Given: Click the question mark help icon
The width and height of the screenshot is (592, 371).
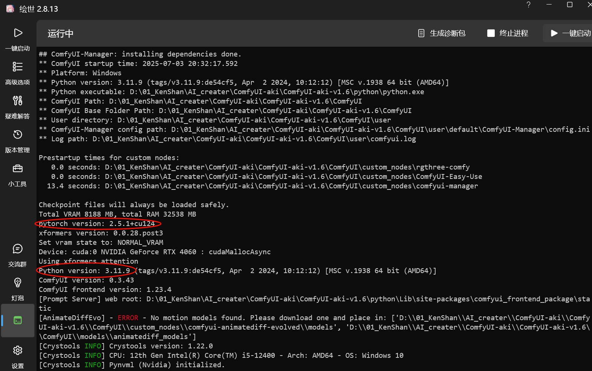Looking at the screenshot, I should [x=528, y=5].
